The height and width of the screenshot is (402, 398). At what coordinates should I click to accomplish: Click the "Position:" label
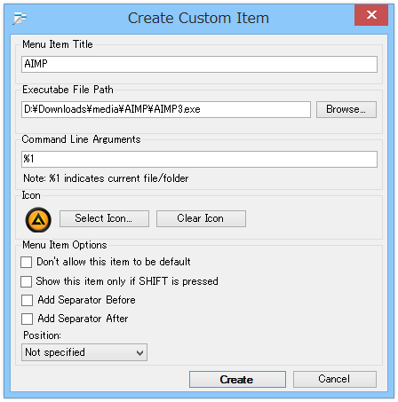42,335
